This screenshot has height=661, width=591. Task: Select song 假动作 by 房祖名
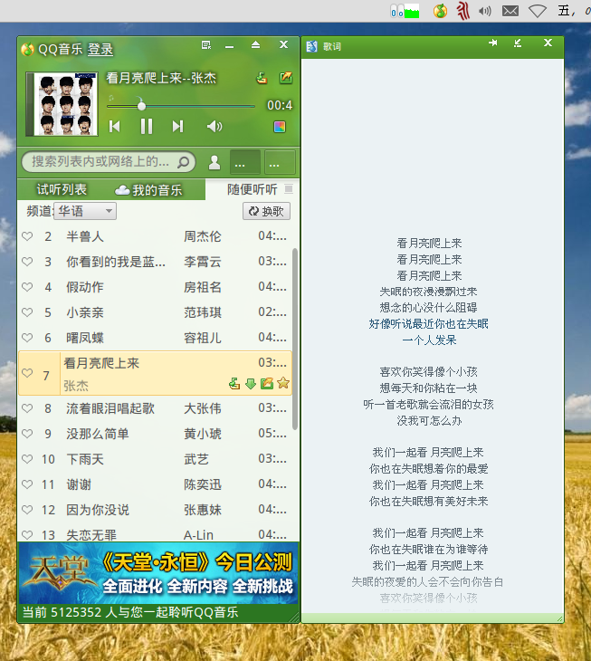pos(155,287)
